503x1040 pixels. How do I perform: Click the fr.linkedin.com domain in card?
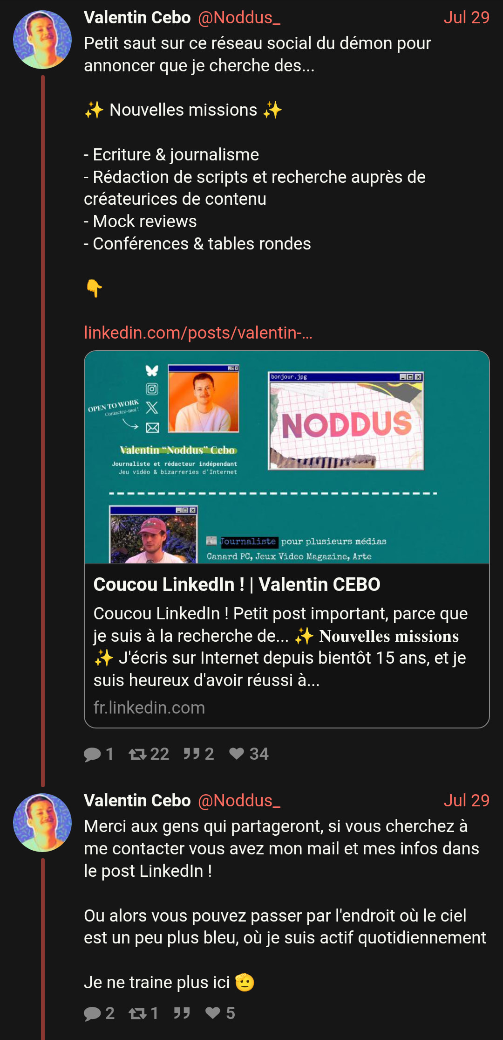tap(149, 707)
